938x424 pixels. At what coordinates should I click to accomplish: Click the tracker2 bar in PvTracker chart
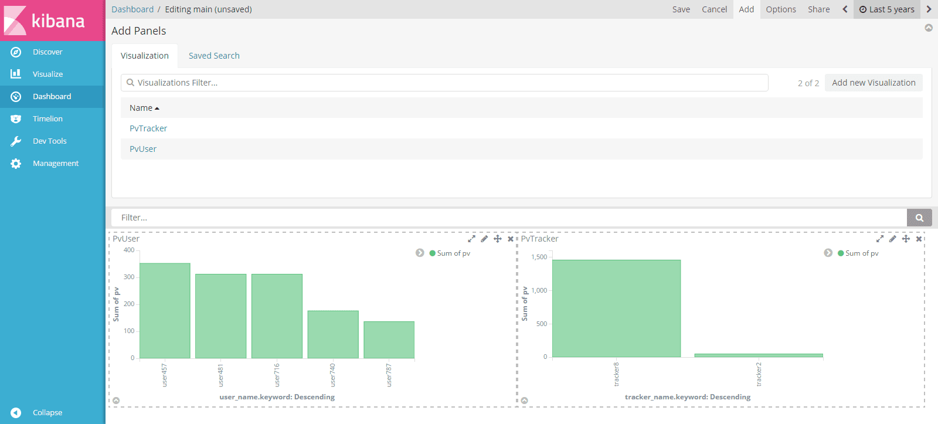pos(759,355)
